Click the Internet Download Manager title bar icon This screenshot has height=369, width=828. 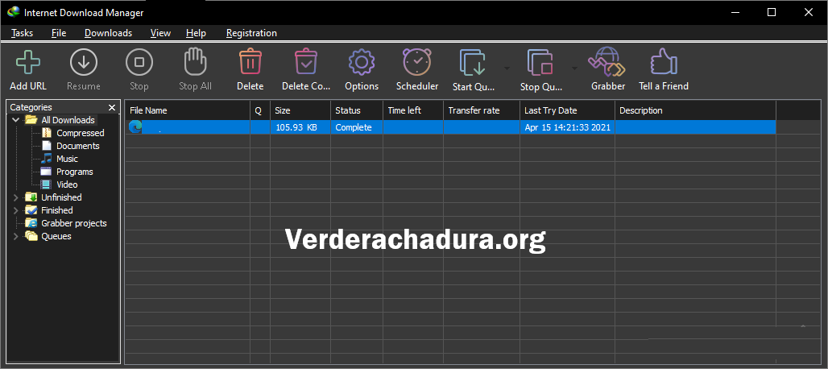click(14, 12)
